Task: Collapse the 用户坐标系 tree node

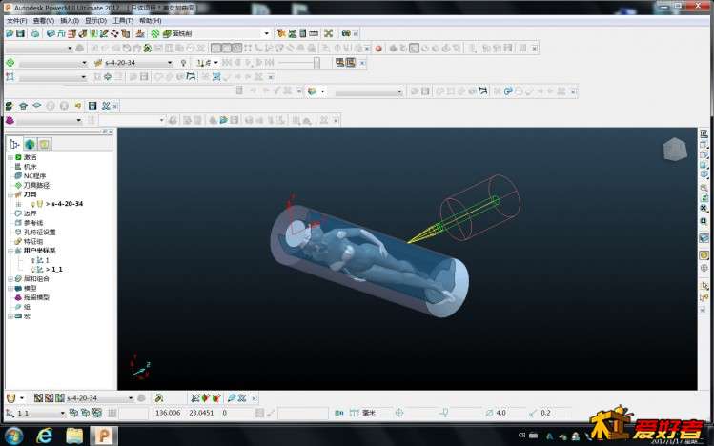Action: click(10, 251)
